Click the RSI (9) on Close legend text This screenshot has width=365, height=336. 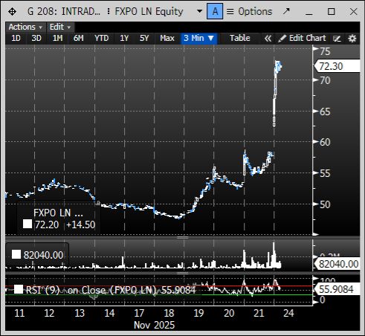click(91, 290)
